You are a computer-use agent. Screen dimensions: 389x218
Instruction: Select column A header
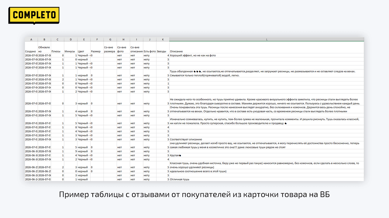31,39
